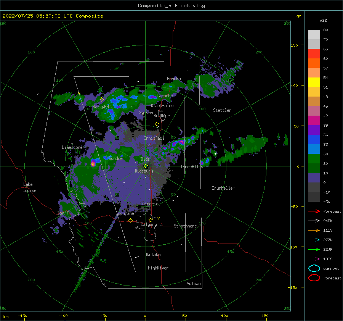Click the yellow diamond marker below RedDeer
The width and height of the screenshot is (343, 321).
coord(157,124)
